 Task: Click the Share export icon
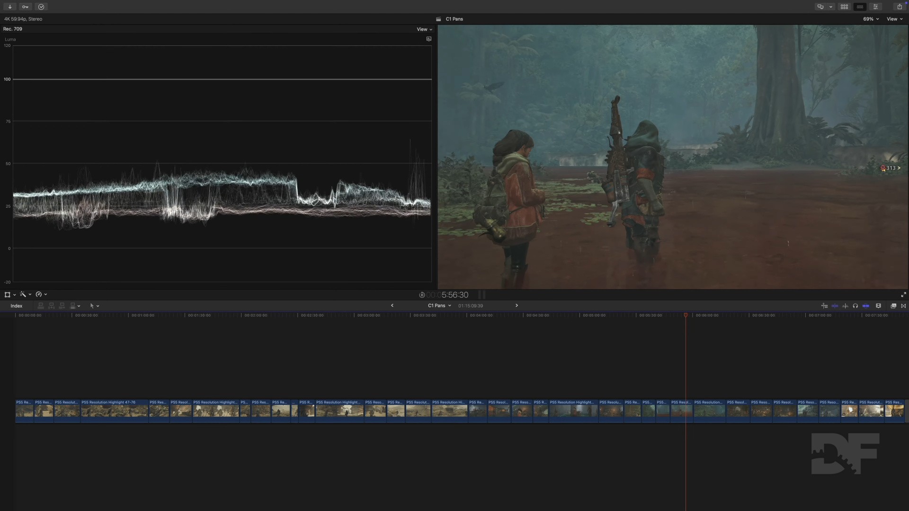point(900,7)
